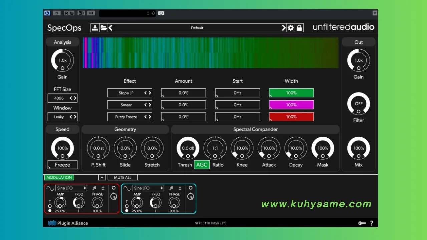427x240 pixels.
Task: Click the Slope LP Amount field
Action: click(x=183, y=93)
